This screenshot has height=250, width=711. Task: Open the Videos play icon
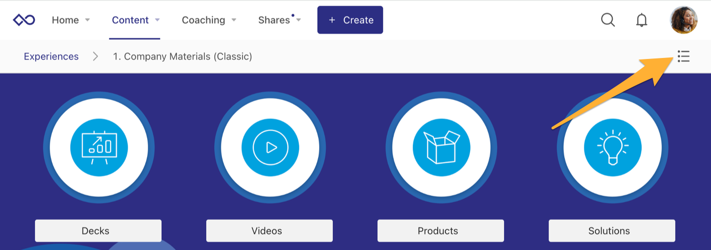pos(270,148)
